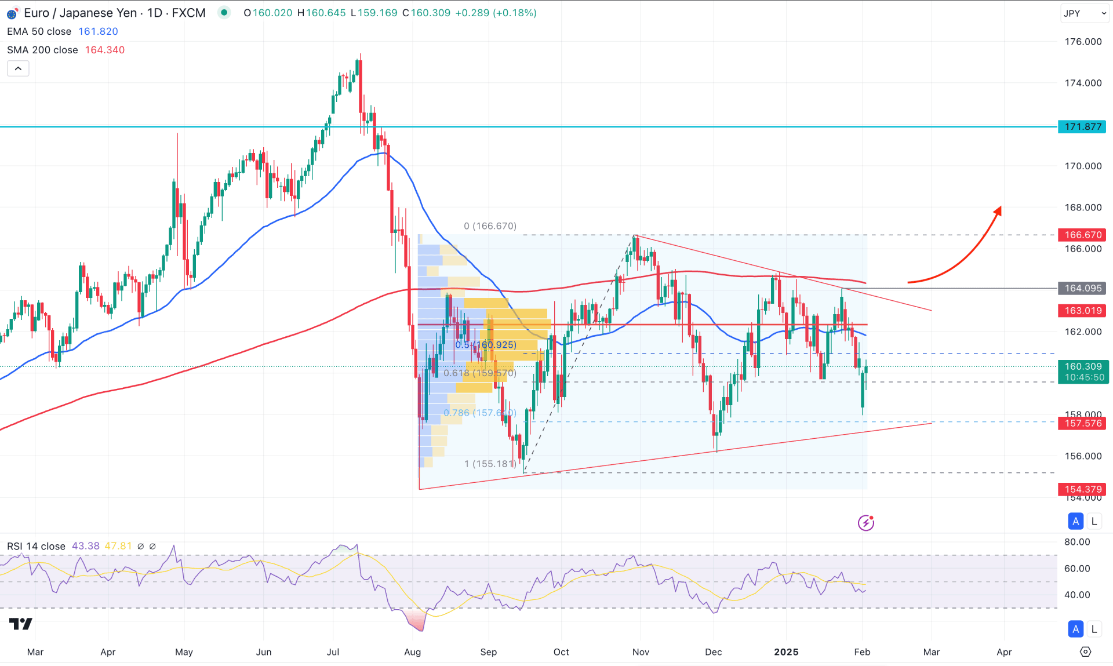The width and height of the screenshot is (1113, 666).
Task: Click the Nov label on time axis
Action: pyautogui.click(x=641, y=652)
